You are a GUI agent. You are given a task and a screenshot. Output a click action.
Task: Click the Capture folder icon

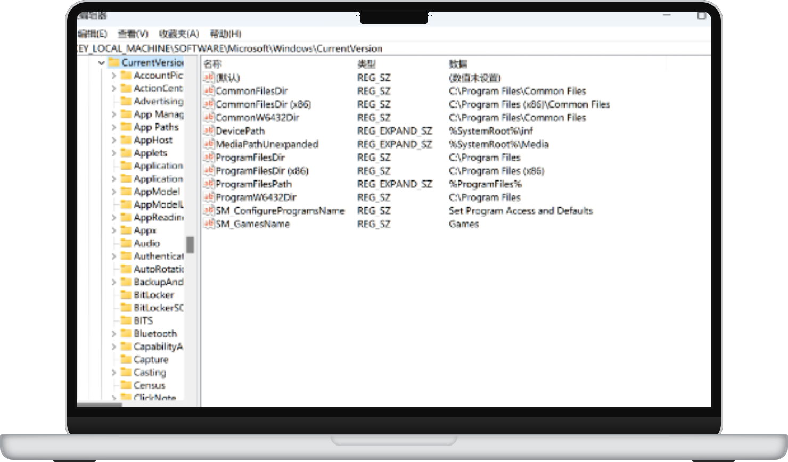[x=126, y=359]
